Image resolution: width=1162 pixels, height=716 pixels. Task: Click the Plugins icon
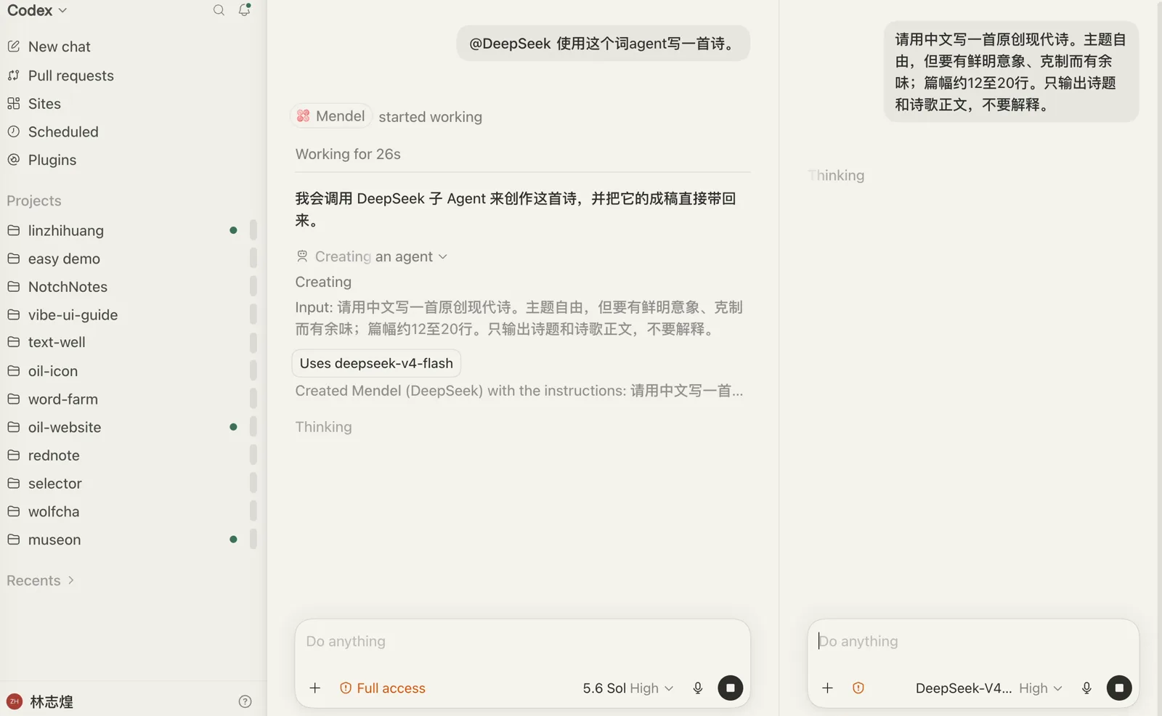[13, 160]
